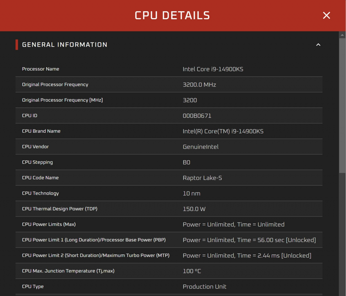Select the Production Unit value
This screenshot has width=346, height=296.
pyautogui.click(x=204, y=287)
